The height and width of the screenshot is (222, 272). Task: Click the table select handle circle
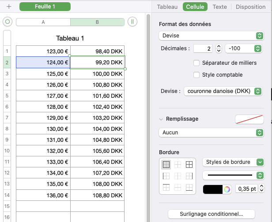coord(7,22)
